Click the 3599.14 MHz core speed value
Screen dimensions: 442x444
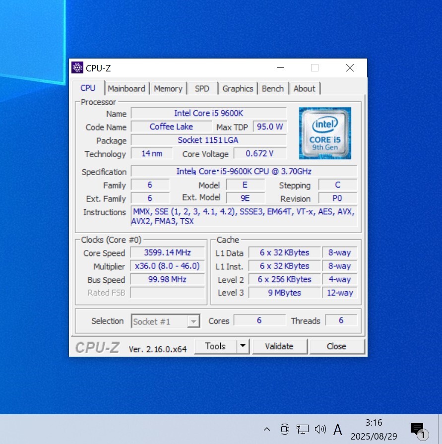click(x=167, y=253)
